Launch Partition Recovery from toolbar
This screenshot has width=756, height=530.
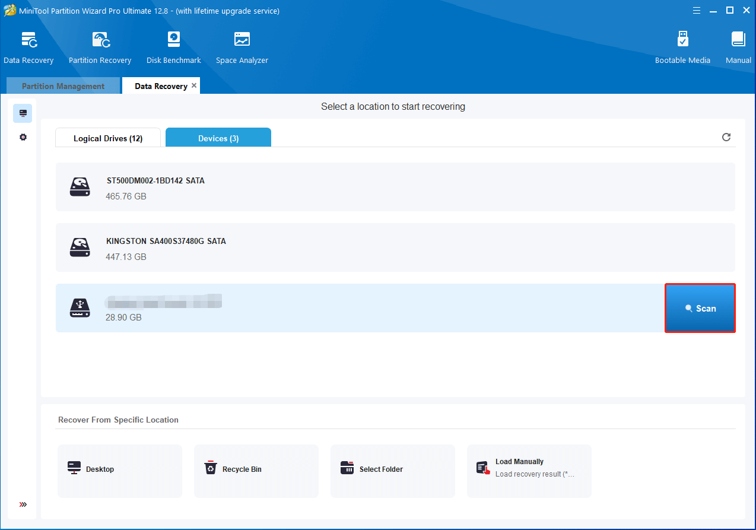[x=100, y=47]
